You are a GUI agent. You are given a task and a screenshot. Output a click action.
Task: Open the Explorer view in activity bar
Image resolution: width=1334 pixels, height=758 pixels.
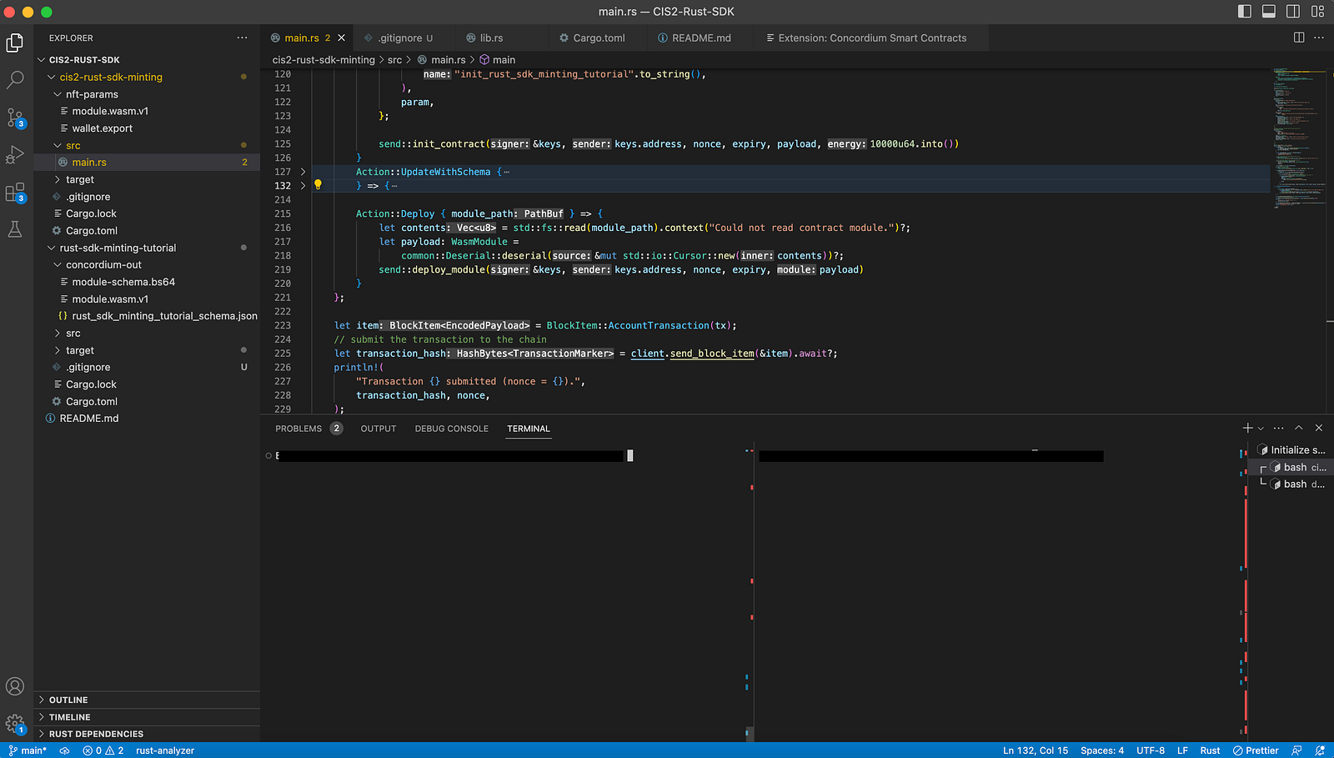click(15, 43)
